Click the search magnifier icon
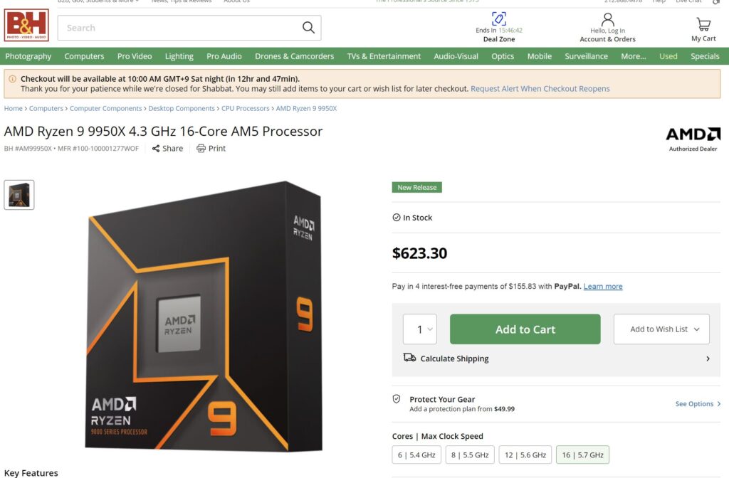 (x=308, y=28)
